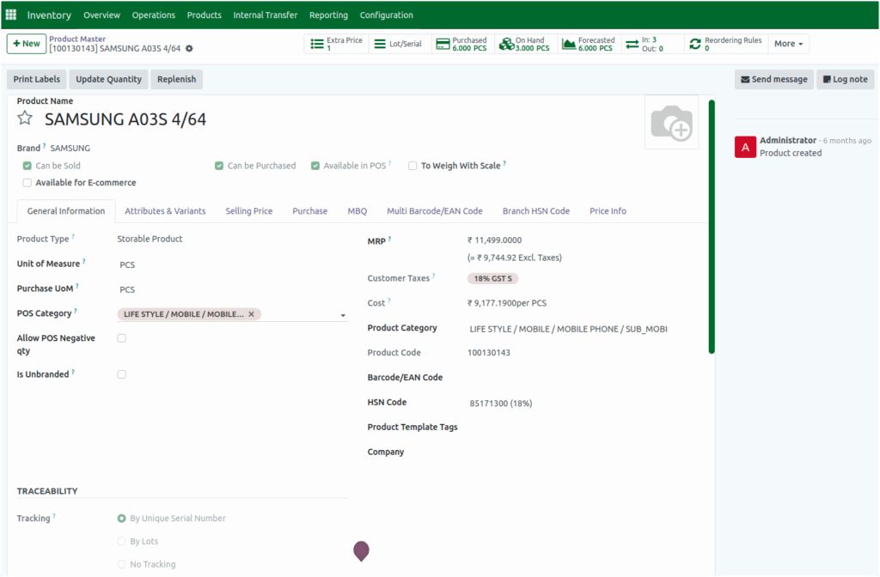Click the Print Labels button
Image resolution: width=880 pixels, height=577 pixels.
point(36,79)
